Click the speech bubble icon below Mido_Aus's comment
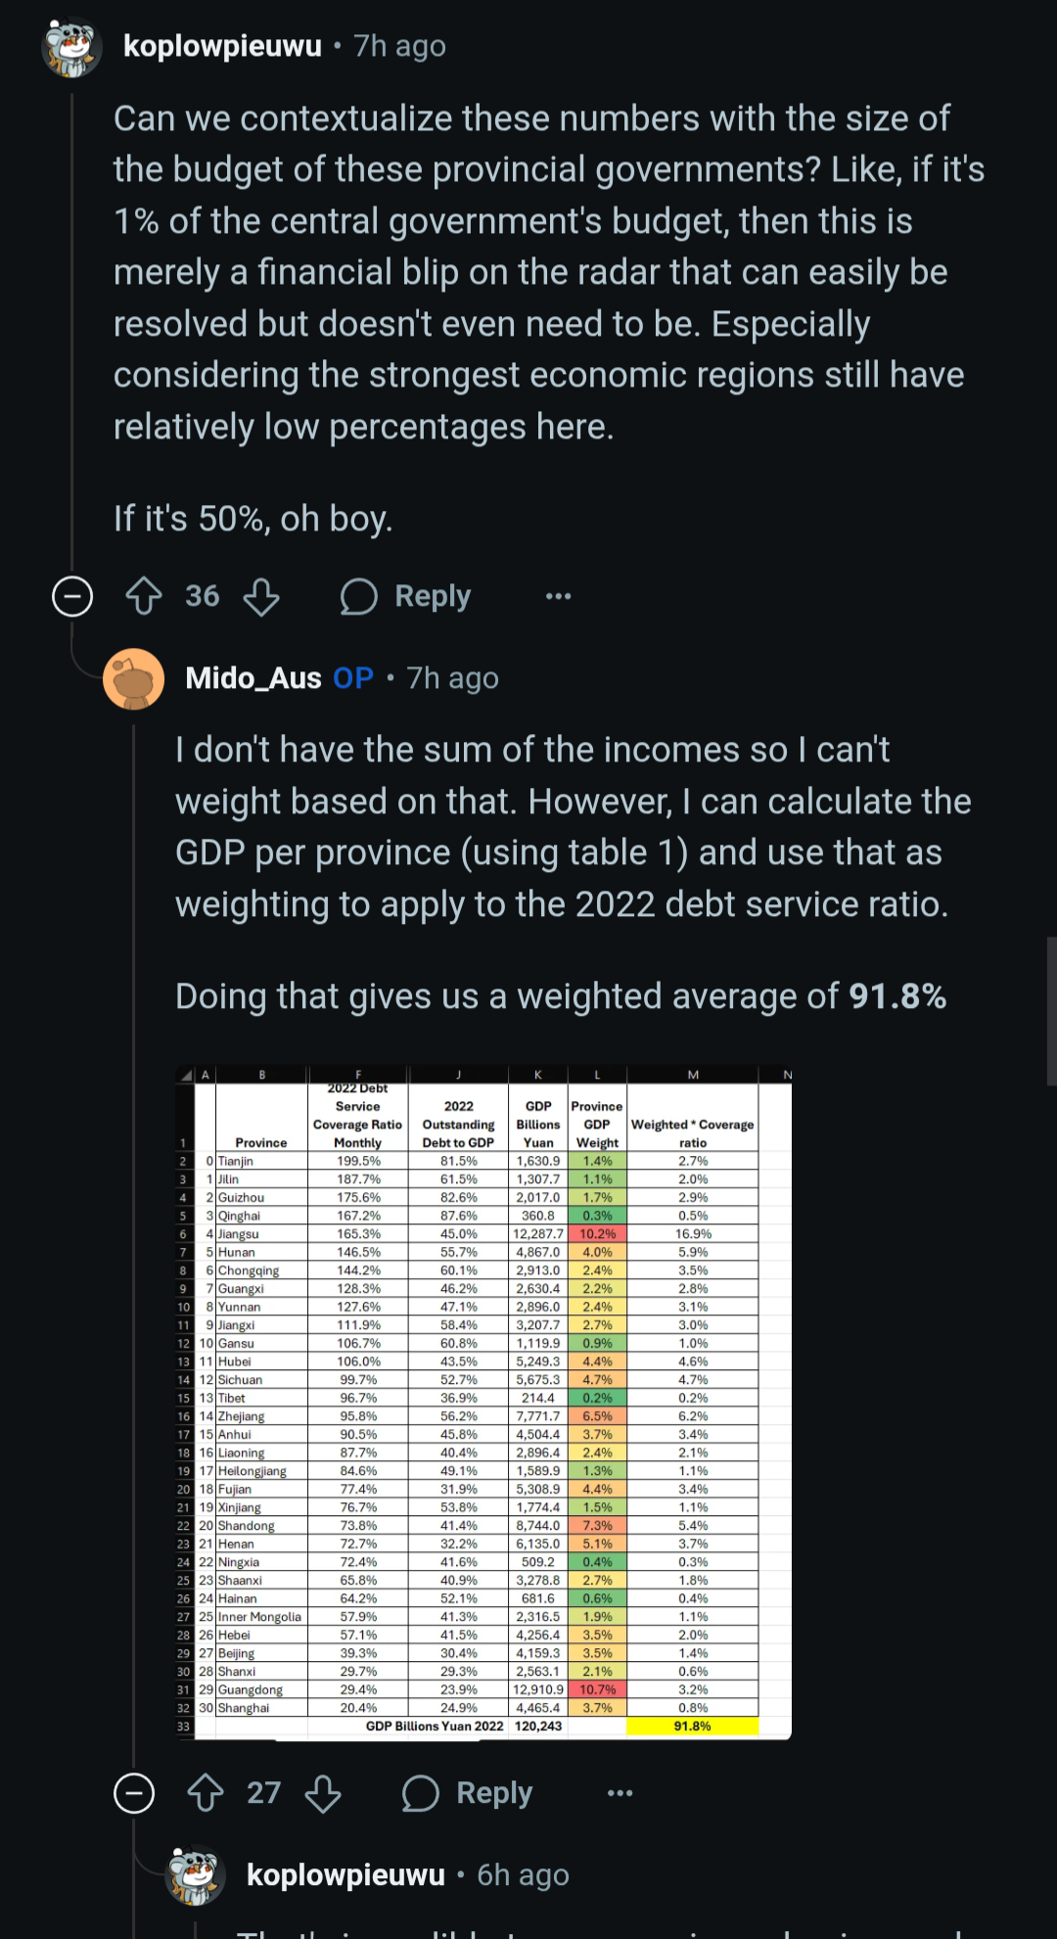 pyautogui.click(x=420, y=1793)
